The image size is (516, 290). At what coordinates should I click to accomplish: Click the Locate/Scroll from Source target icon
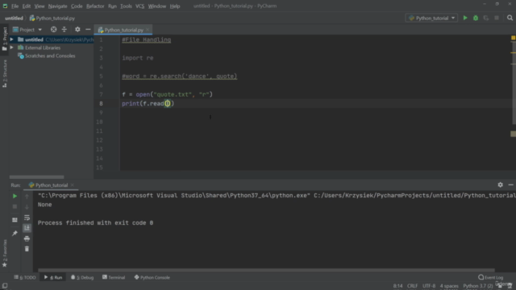pyautogui.click(x=53, y=30)
